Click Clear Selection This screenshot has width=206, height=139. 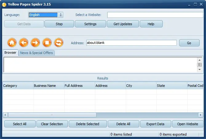click(52, 124)
